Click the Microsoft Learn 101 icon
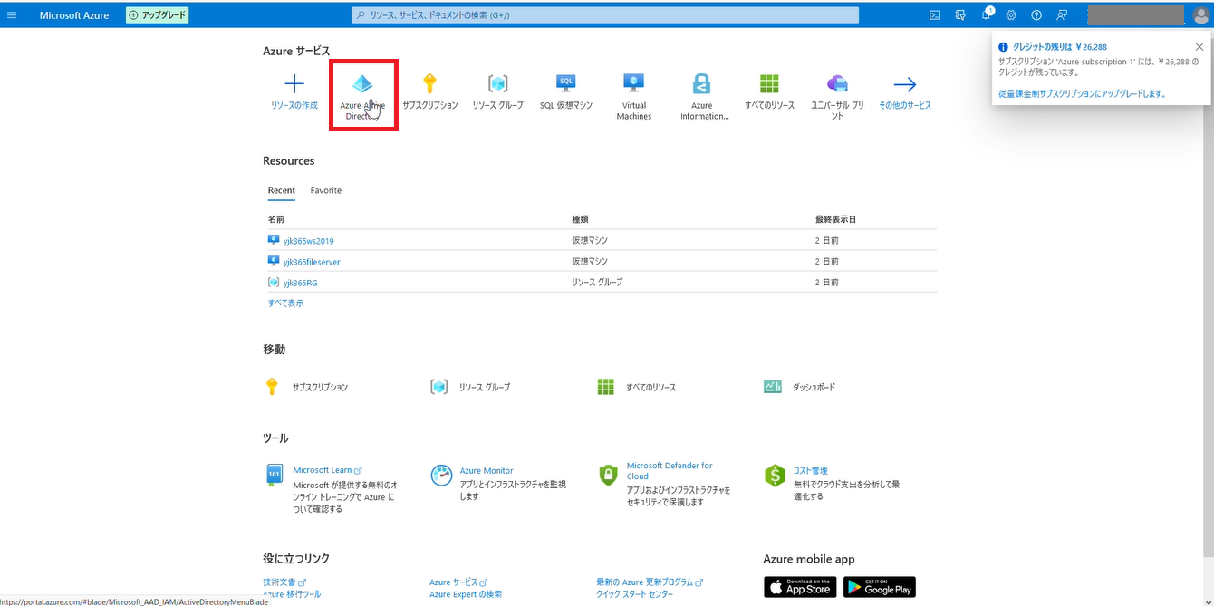Image resolution: width=1214 pixels, height=606 pixels. click(274, 475)
